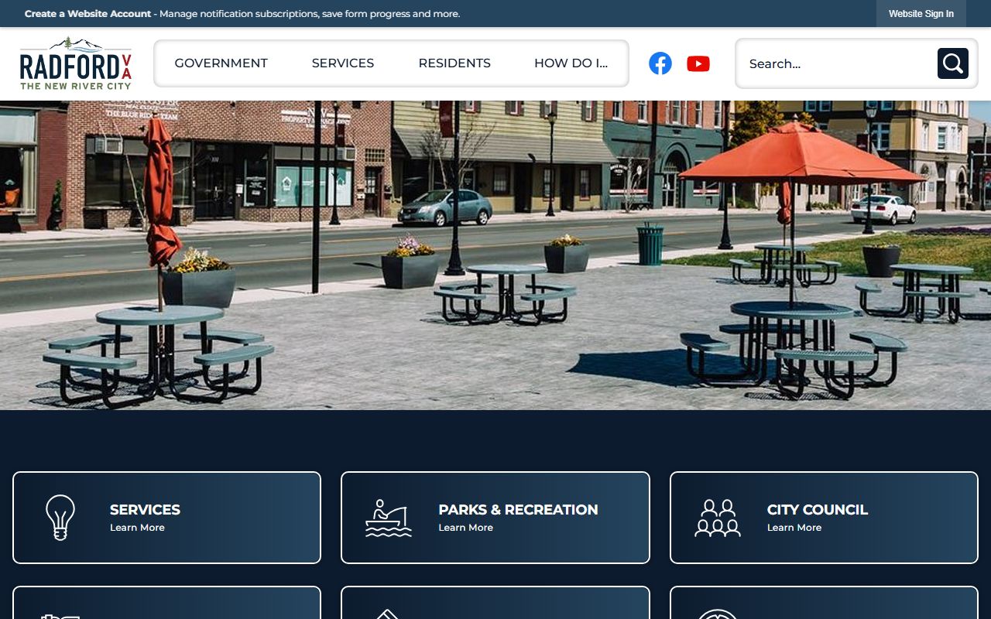Click the magnifying glass search button
This screenshot has height=619, width=991.
(x=952, y=63)
